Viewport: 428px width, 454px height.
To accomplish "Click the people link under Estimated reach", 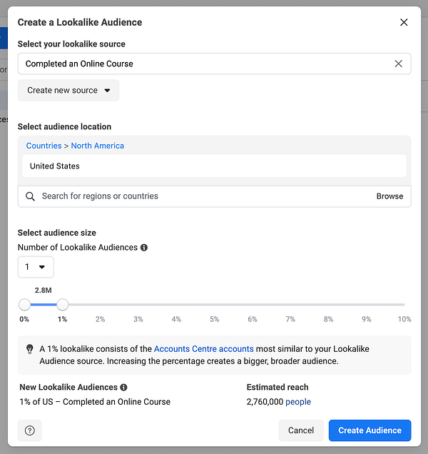I will click(298, 402).
